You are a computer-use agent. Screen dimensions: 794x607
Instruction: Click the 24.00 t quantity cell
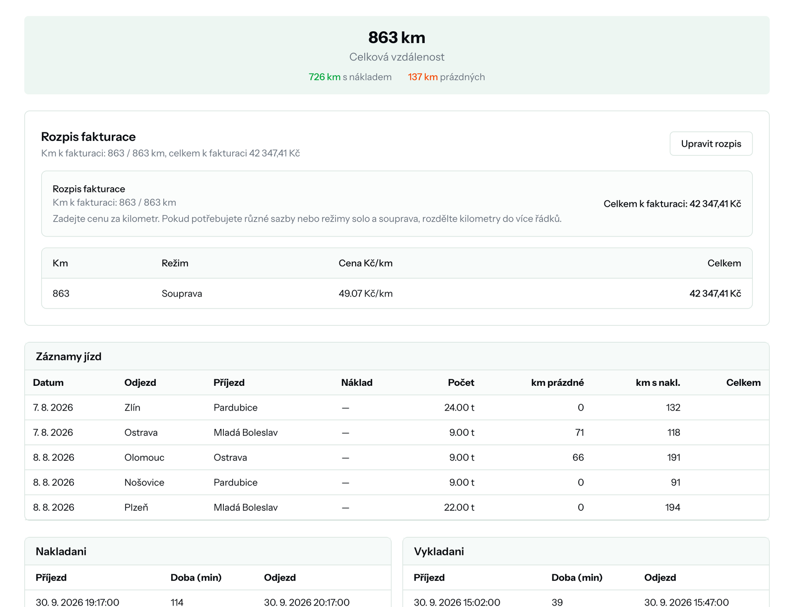pos(459,408)
